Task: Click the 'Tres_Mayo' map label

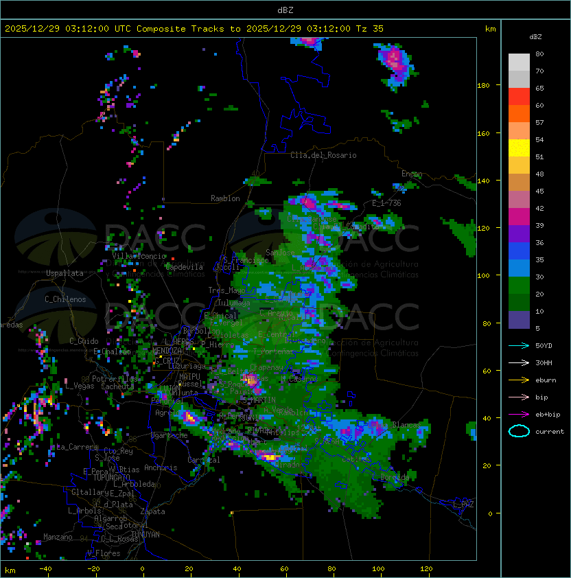Action: tap(226, 290)
